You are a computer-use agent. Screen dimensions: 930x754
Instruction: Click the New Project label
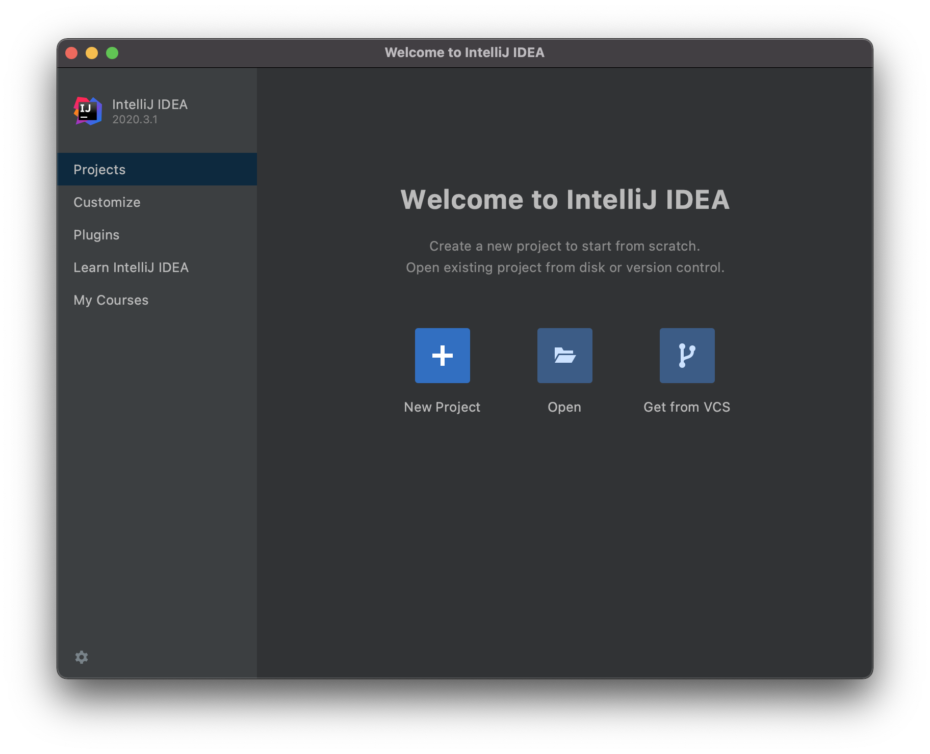(442, 407)
